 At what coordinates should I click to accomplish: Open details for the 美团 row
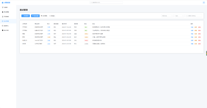(x=192, y=34)
